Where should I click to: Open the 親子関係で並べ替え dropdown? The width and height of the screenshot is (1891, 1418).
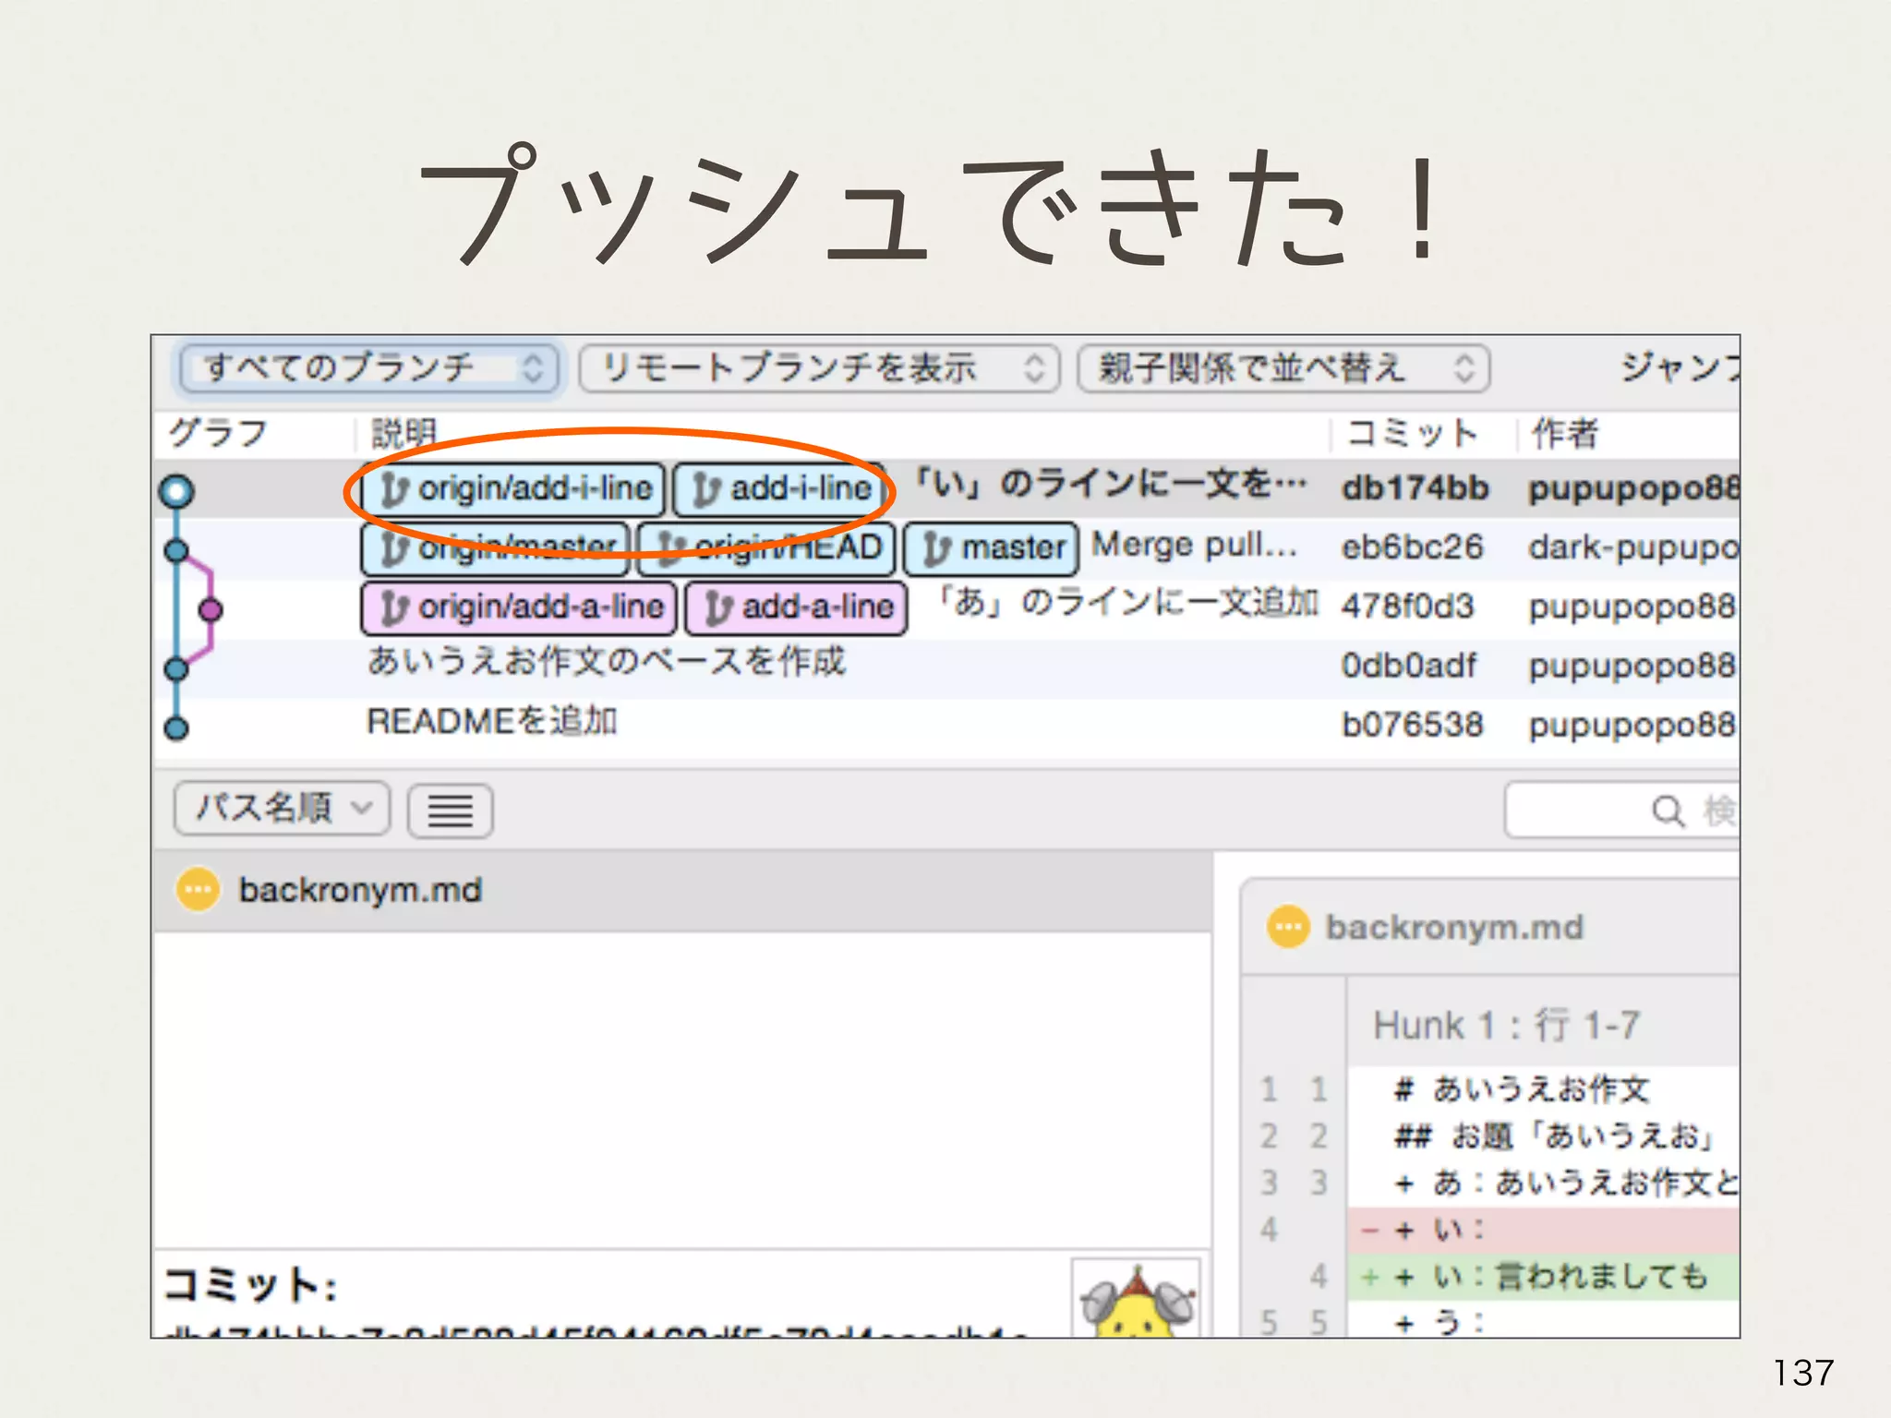1283,368
